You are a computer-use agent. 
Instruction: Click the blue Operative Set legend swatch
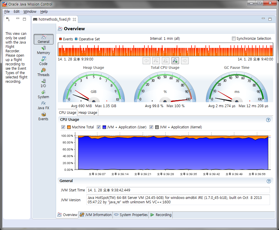(76, 39)
